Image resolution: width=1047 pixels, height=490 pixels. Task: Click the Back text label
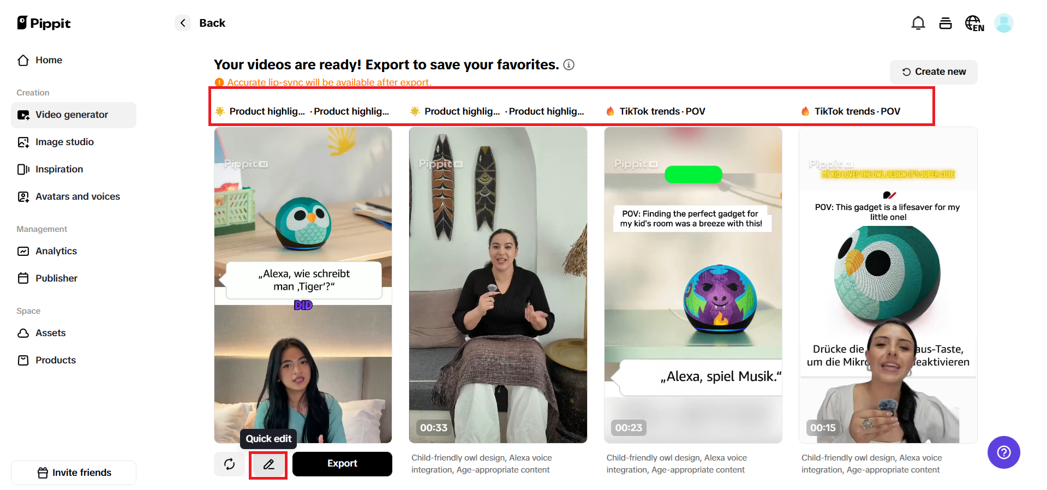pyautogui.click(x=212, y=23)
